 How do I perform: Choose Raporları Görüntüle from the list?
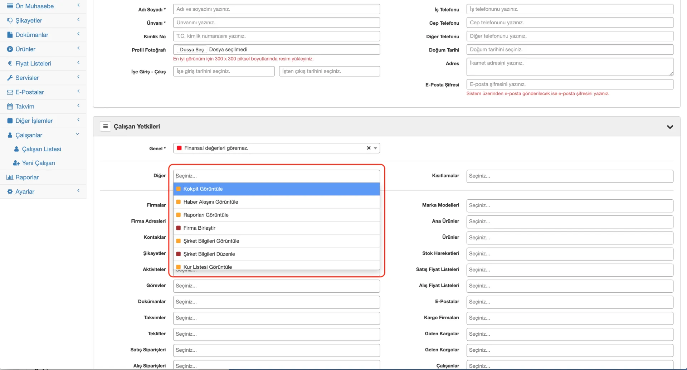click(x=277, y=215)
